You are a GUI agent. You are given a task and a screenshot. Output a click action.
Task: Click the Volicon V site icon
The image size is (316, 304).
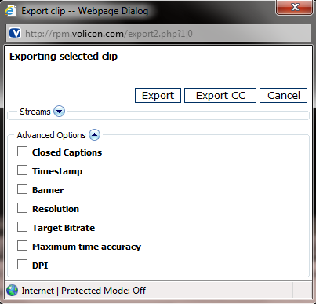pos(15,33)
